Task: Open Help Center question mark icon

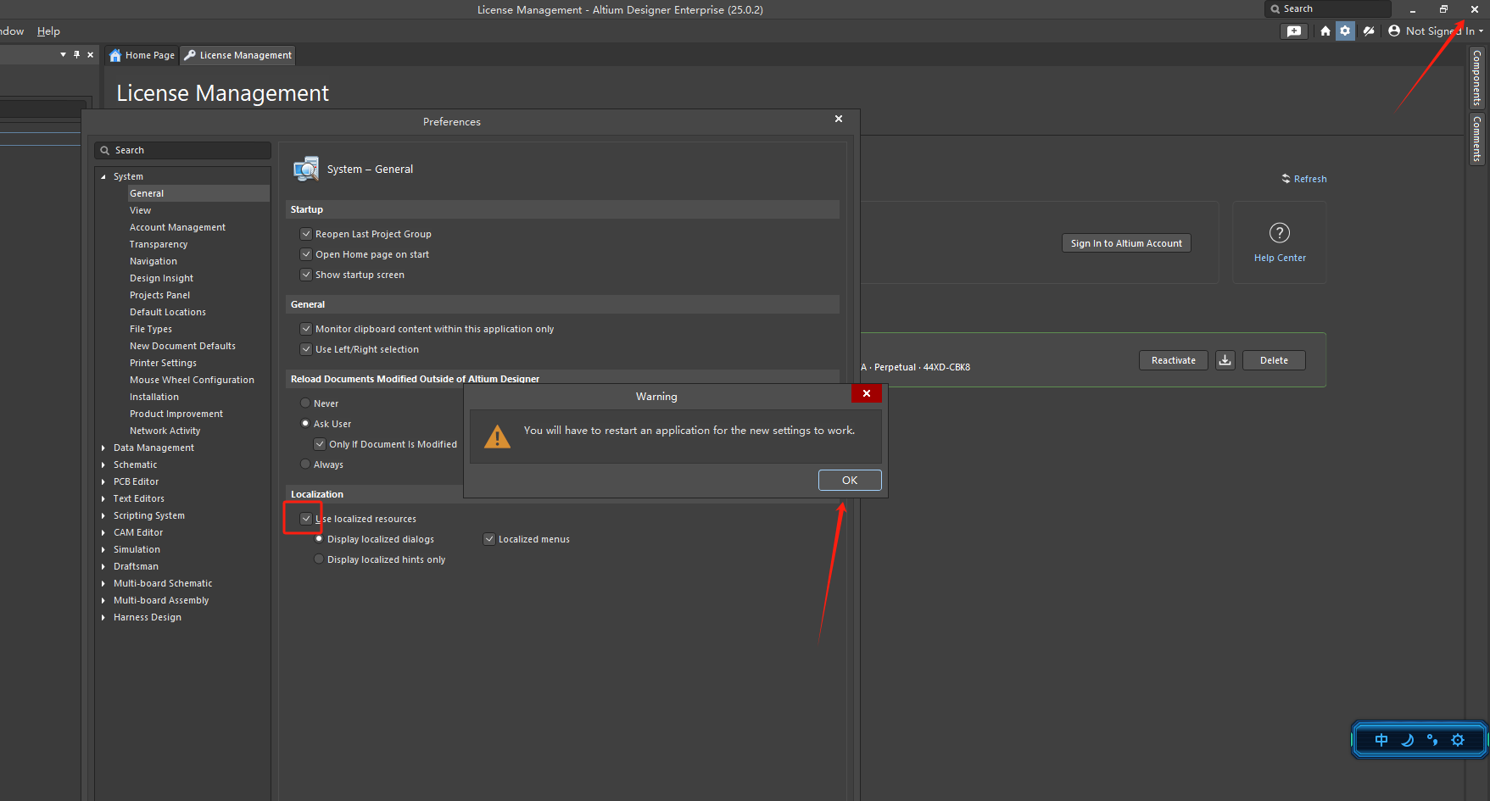Action: point(1279,233)
